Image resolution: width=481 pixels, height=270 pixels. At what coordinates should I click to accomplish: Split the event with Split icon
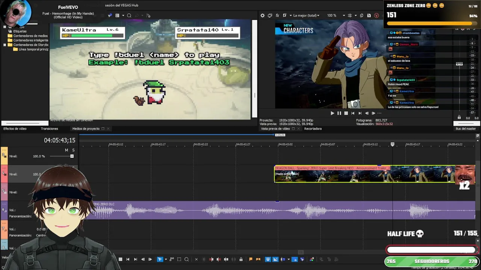point(226,259)
